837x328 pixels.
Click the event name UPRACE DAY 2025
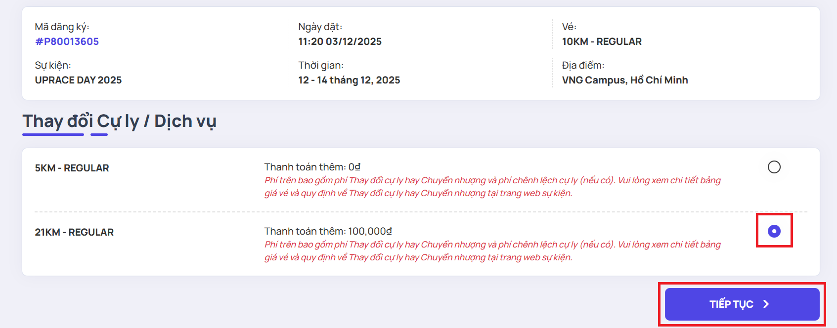point(78,80)
